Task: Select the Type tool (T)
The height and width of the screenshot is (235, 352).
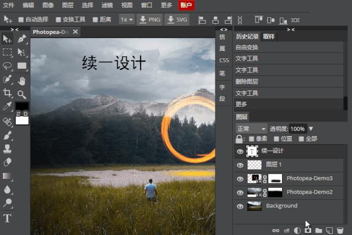Action: [7, 218]
